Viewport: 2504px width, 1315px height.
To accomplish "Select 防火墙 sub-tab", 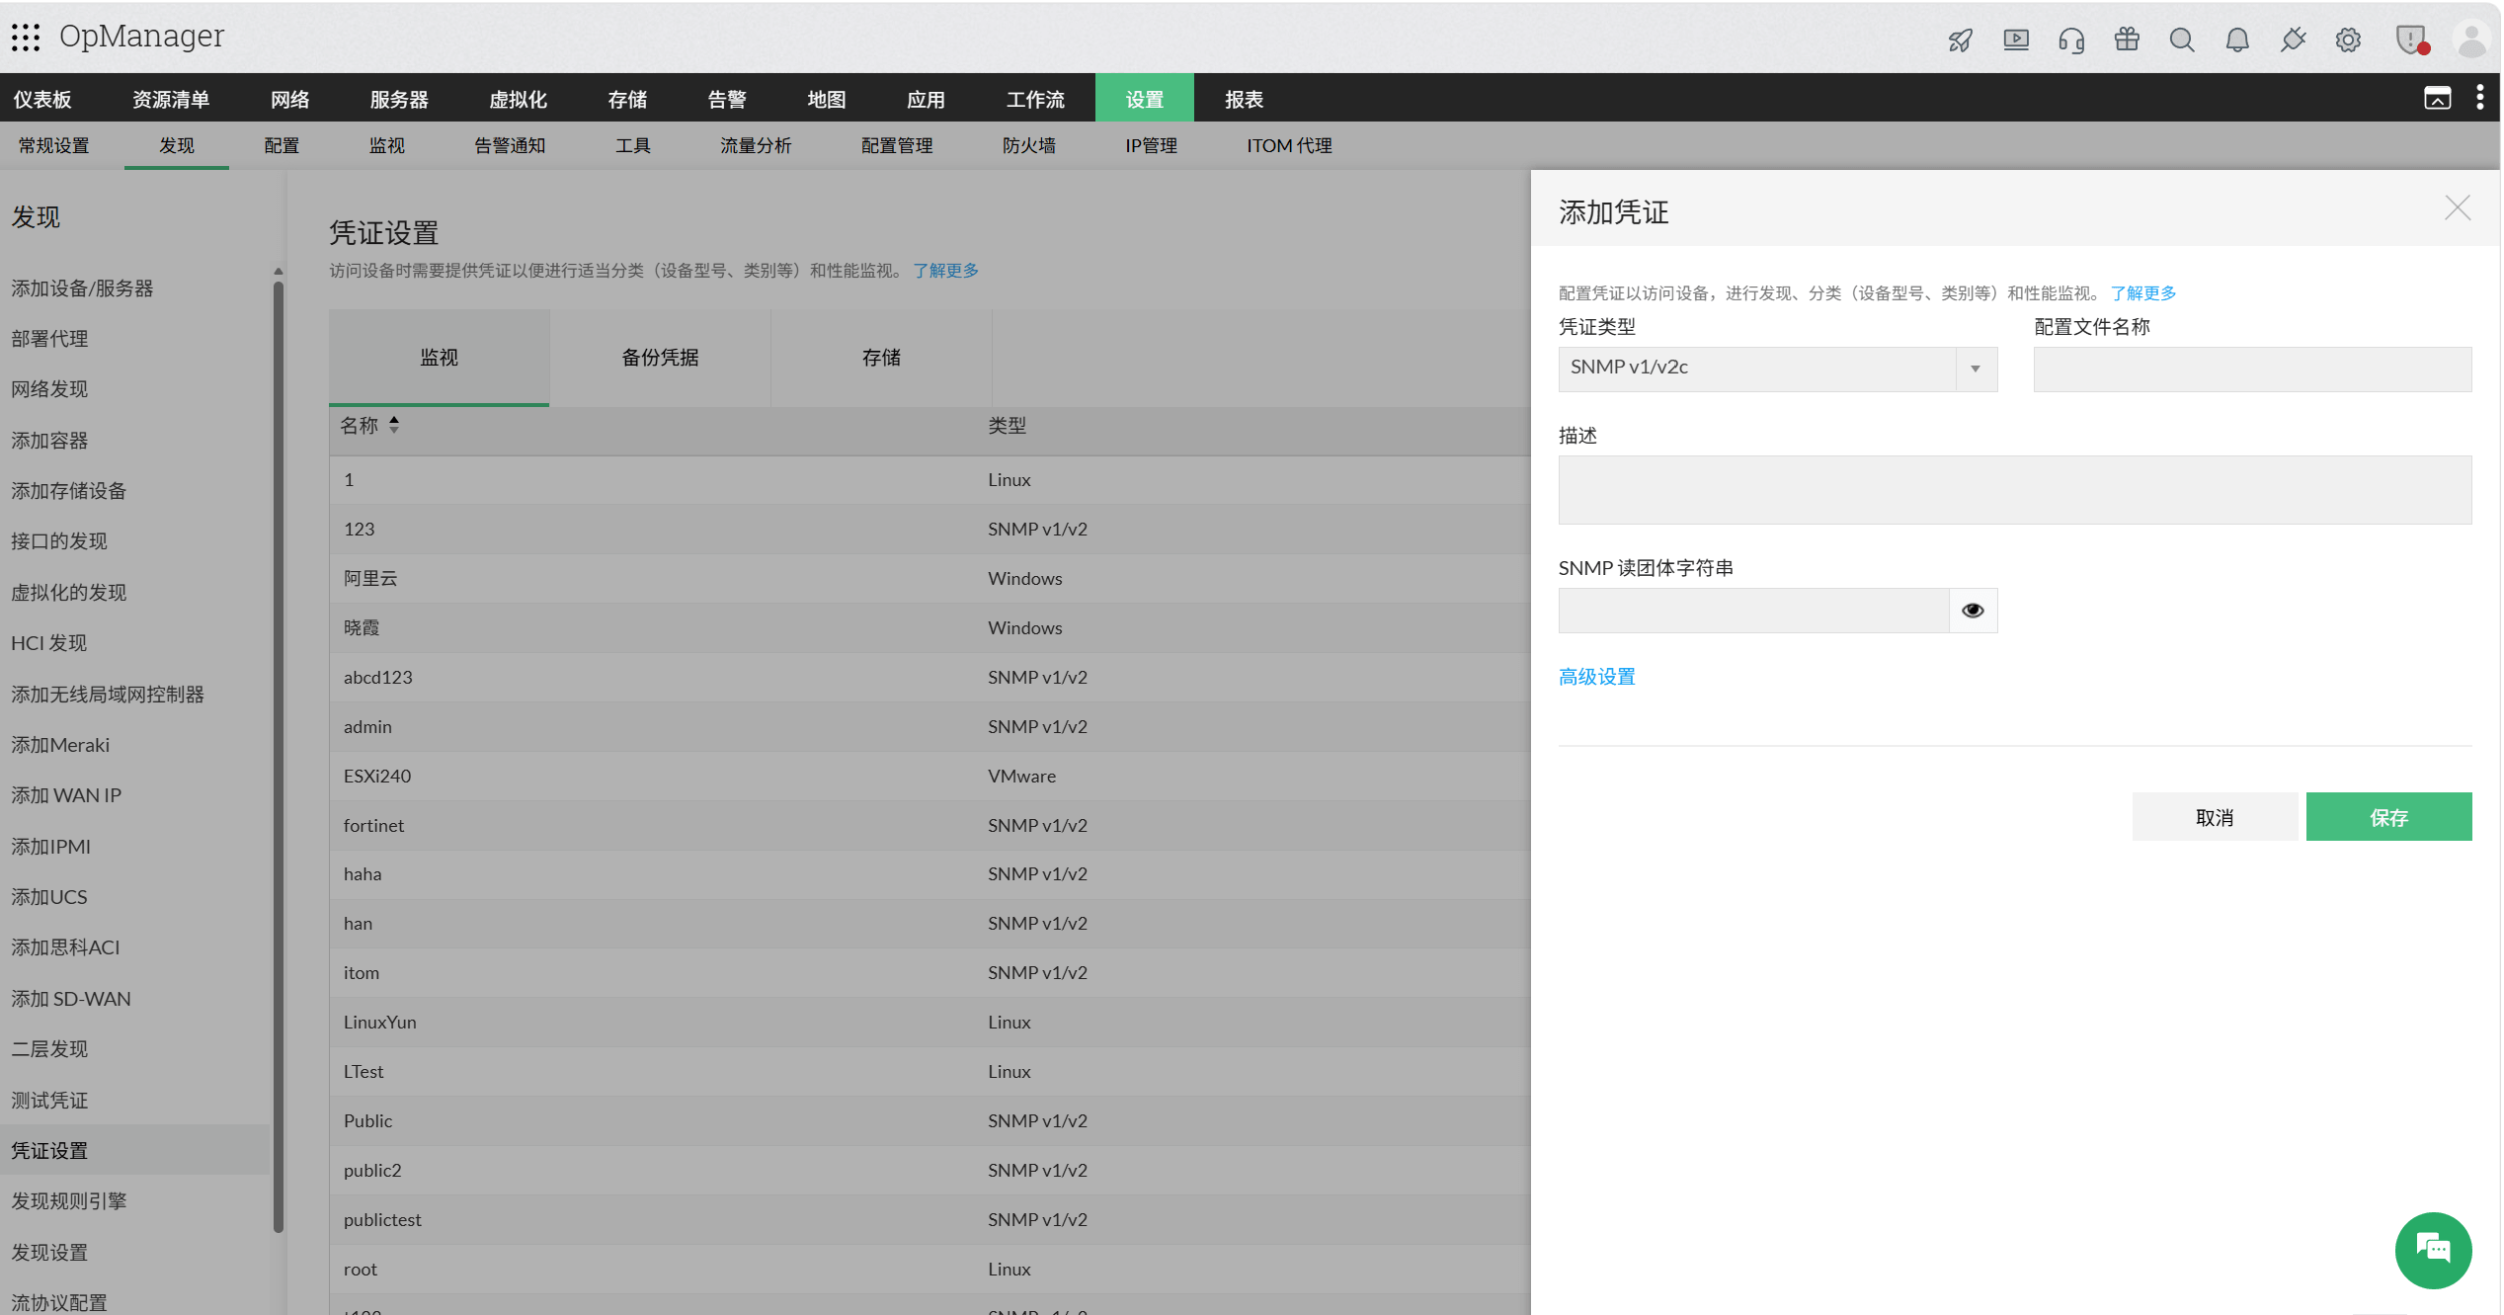I will click(1028, 146).
